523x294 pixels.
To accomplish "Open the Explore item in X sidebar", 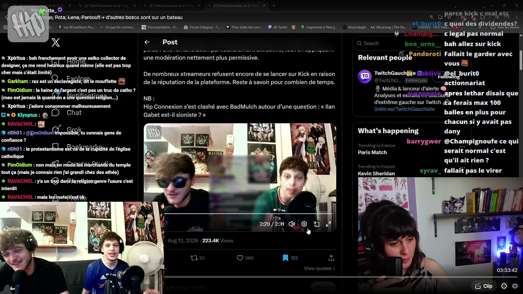I will click(72, 79).
